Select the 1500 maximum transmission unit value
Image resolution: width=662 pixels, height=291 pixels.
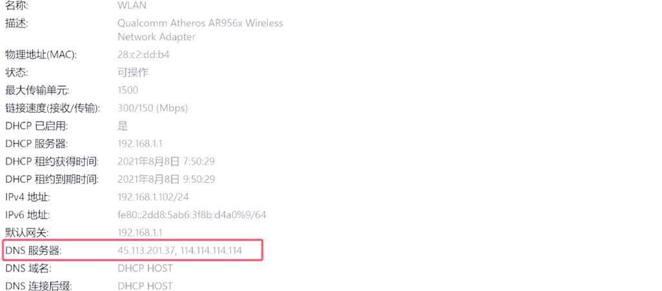(x=128, y=91)
